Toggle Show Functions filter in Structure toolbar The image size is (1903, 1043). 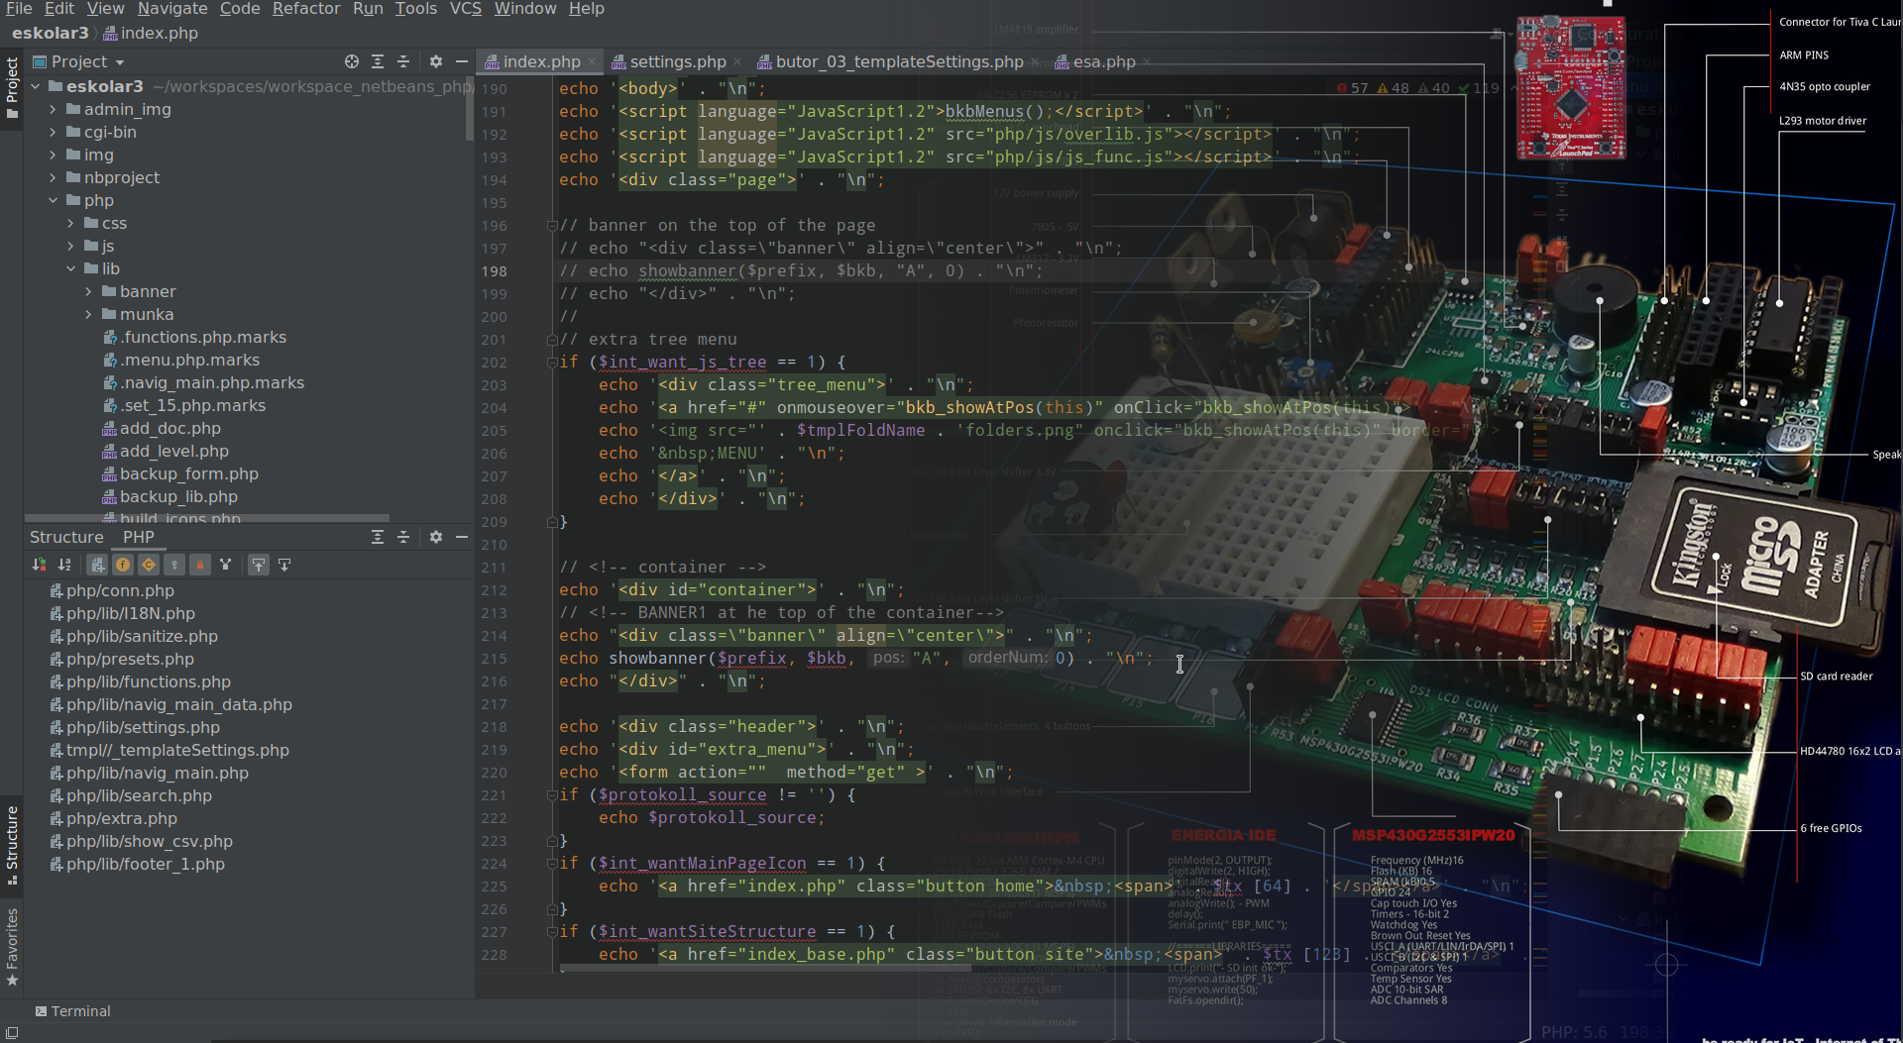pyautogui.click(x=123, y=565)
